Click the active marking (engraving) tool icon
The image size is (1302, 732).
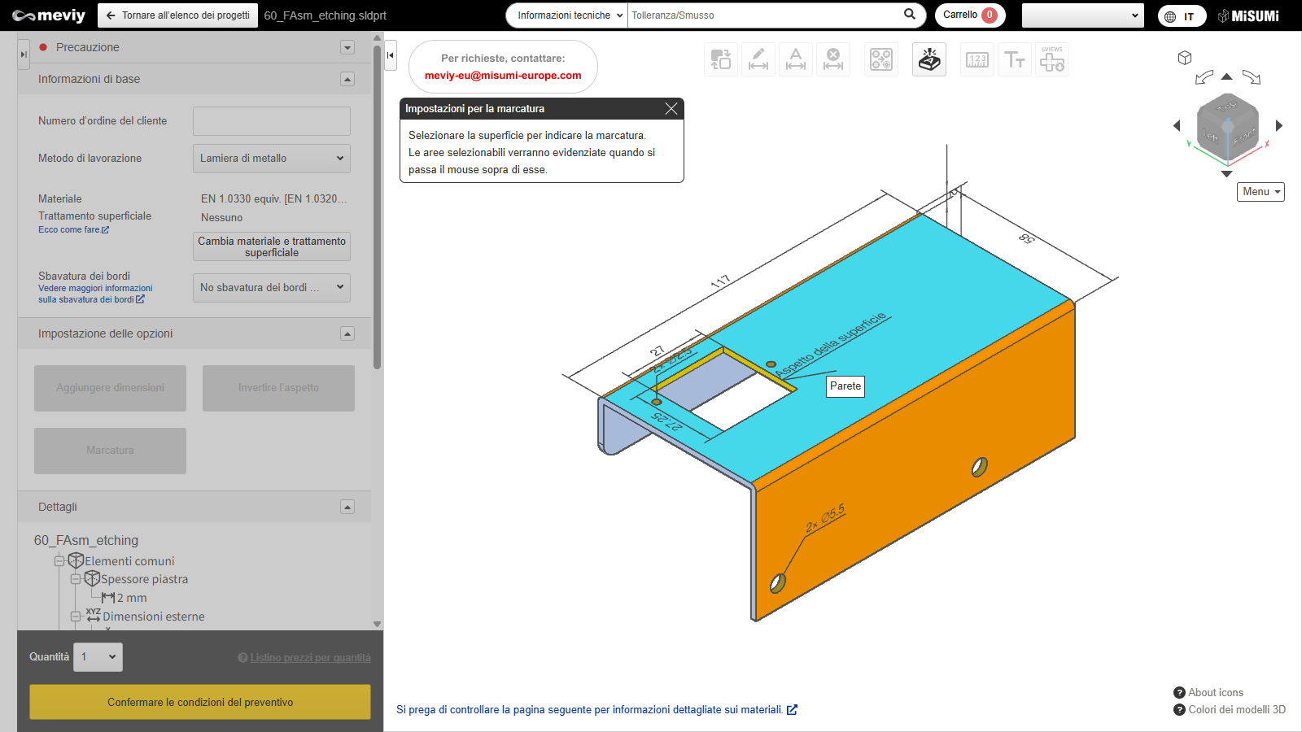click(x=928, y=59)
